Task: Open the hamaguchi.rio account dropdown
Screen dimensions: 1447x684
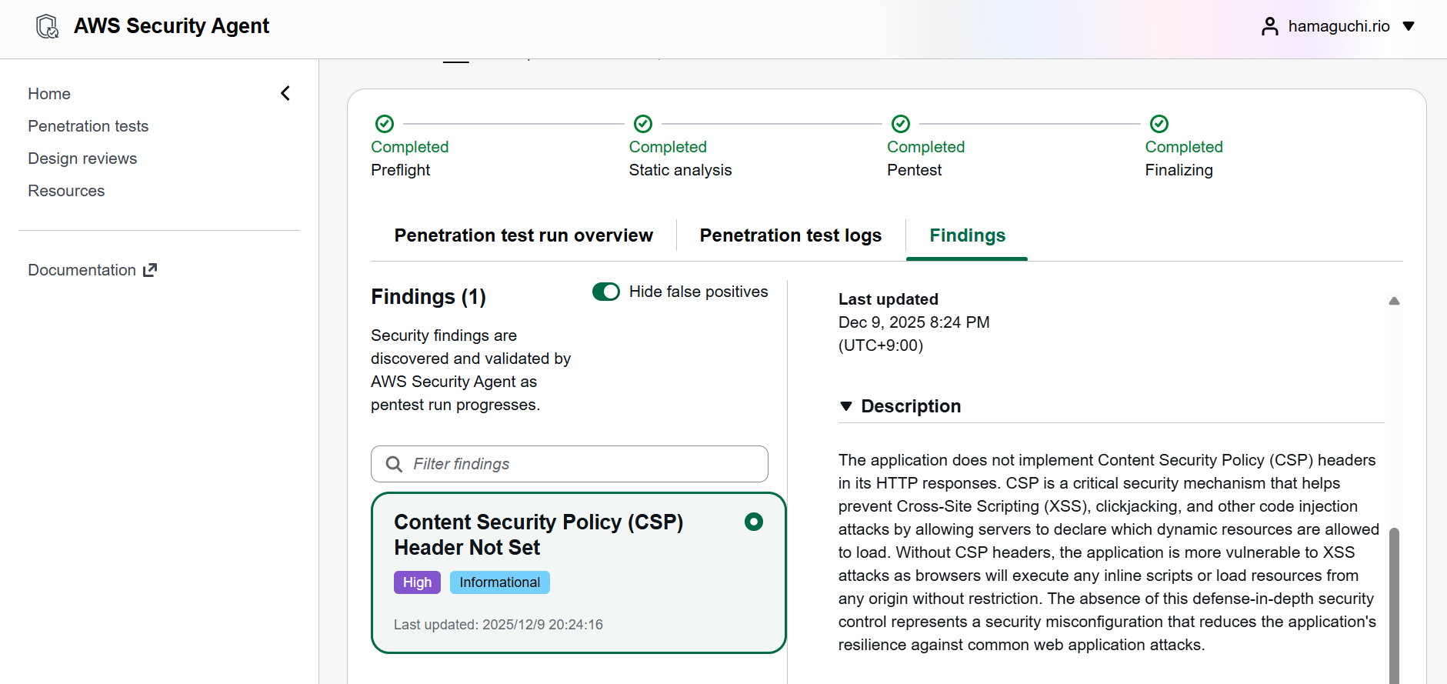Action: coord(1409,26)
